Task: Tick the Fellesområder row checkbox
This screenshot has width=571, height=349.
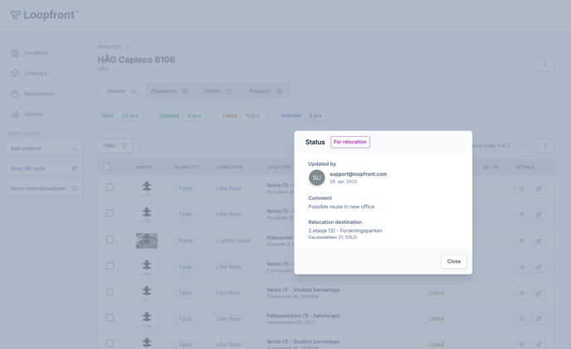Action: (x=110, y=317)
